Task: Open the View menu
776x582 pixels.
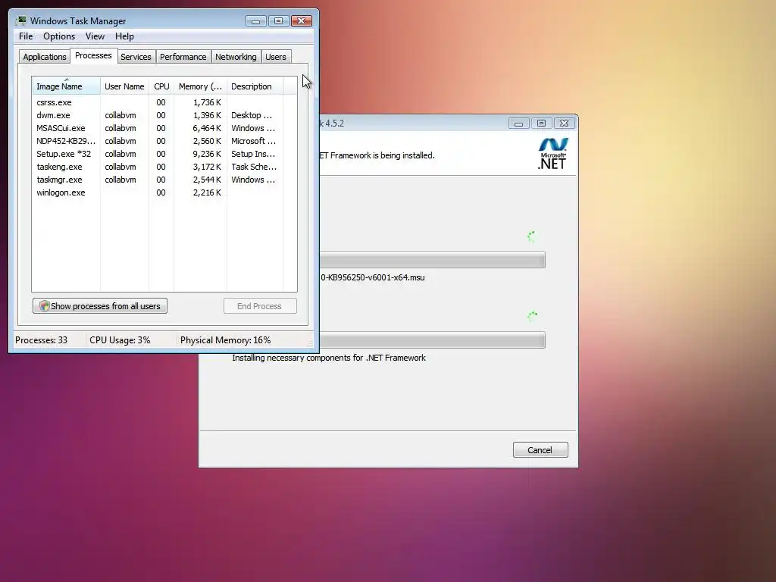Action: click(95, 36)
